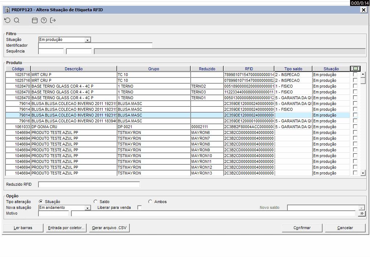
Task: Click the Identificador input field
Action: point(95,45)
